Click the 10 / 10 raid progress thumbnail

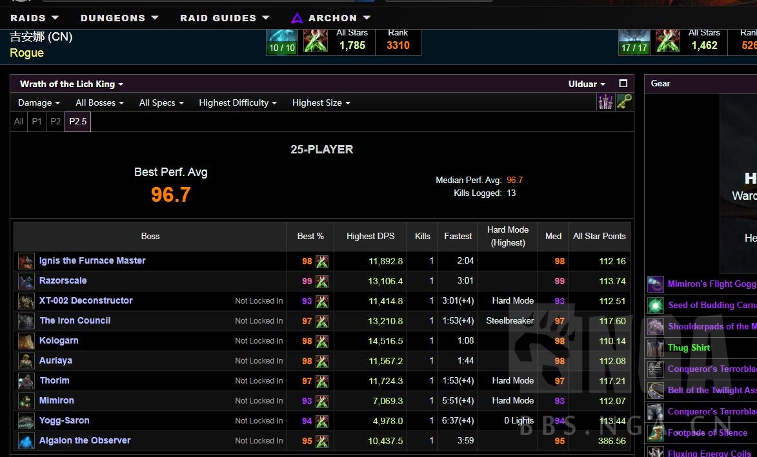tap(282, 42)
